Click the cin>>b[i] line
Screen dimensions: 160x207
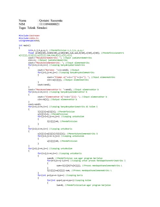tap(57, 99)
